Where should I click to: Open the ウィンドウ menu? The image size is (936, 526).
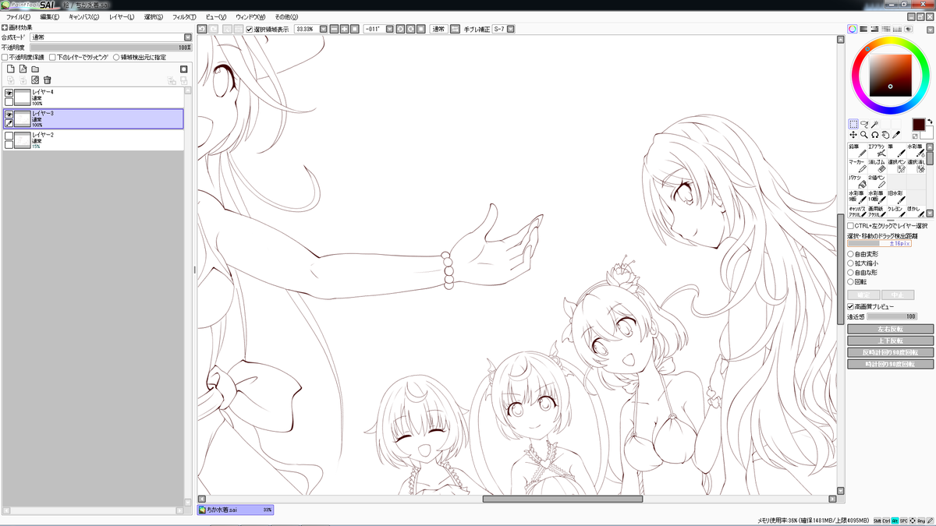point(250,16)
